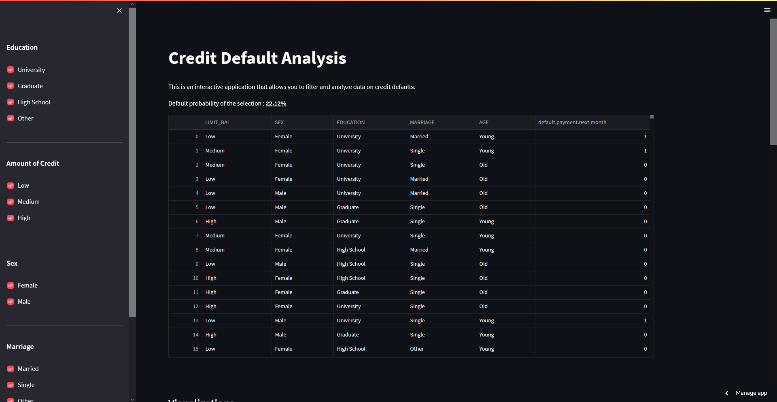Uncheck Other under Education

10,118
